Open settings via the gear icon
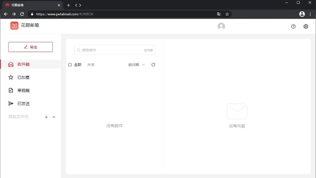This screenshot has width=316, height=178. tap(306, 26)
